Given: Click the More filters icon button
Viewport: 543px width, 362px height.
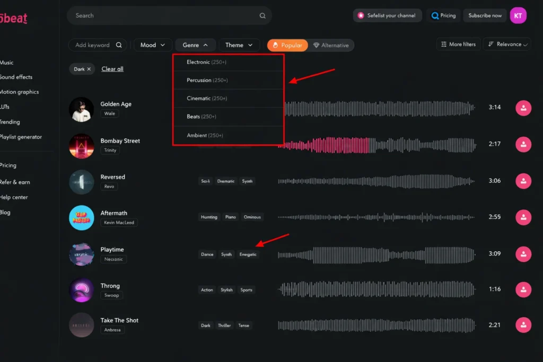Looking at the screenshot, I should click(459, 45).
